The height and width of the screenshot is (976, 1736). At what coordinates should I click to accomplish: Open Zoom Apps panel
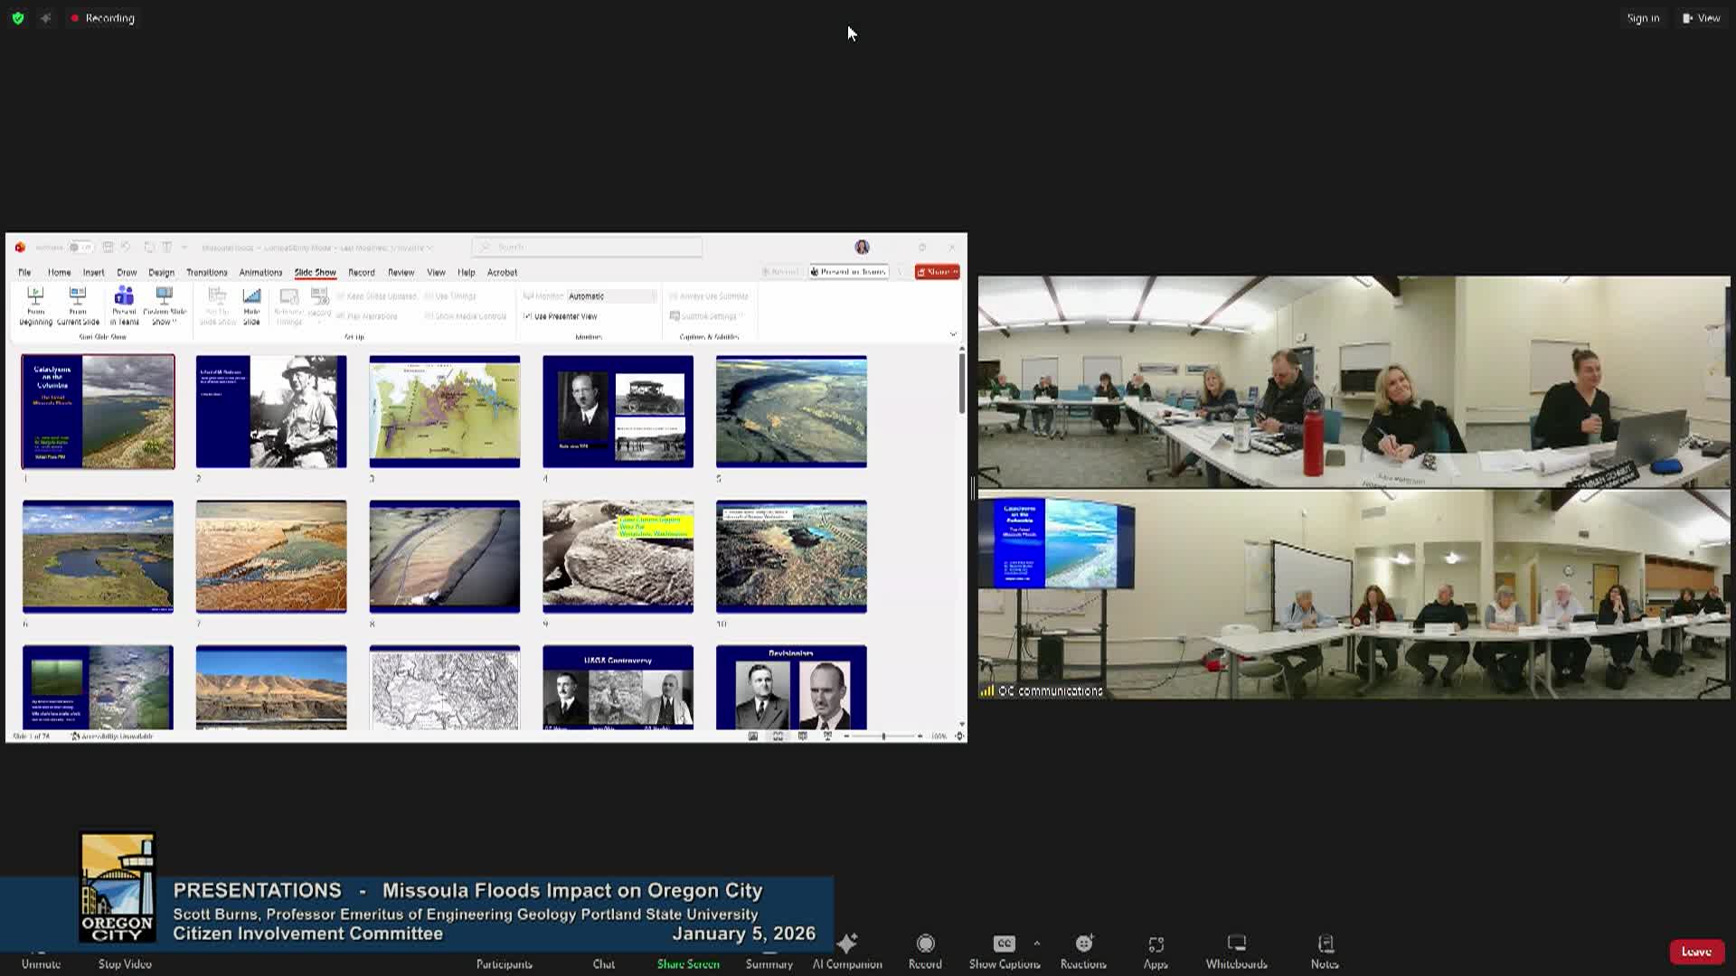1156,944
